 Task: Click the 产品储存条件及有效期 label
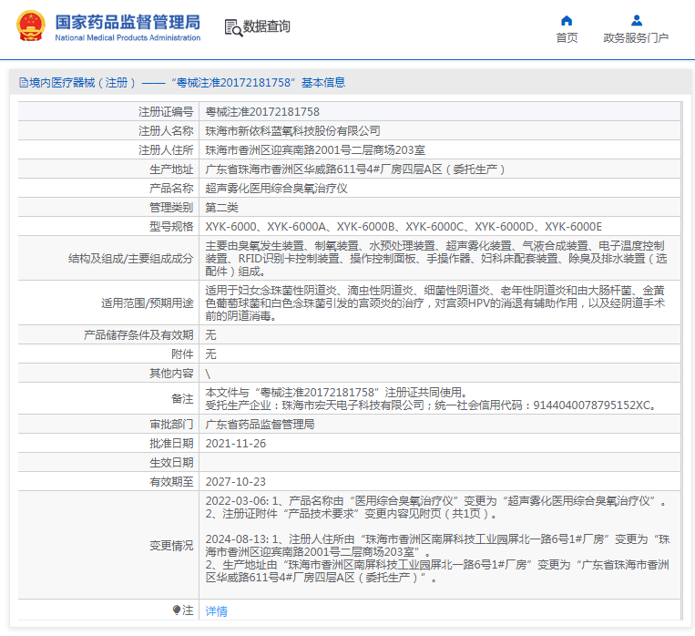point(138,334)
